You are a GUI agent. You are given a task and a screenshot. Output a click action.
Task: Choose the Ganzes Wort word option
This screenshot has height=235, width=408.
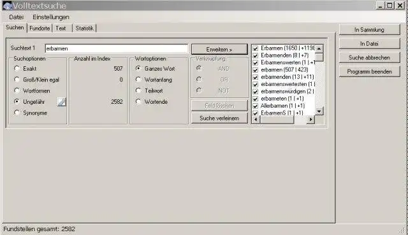(x=138, y=68)
